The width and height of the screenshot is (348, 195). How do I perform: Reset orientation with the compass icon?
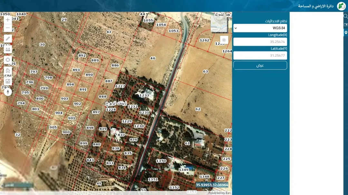pyautogui.click(x=8, y=92)
